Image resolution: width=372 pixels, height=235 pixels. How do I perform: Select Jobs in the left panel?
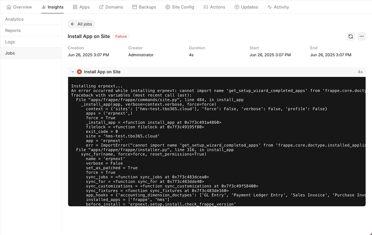tap(10, 53)
